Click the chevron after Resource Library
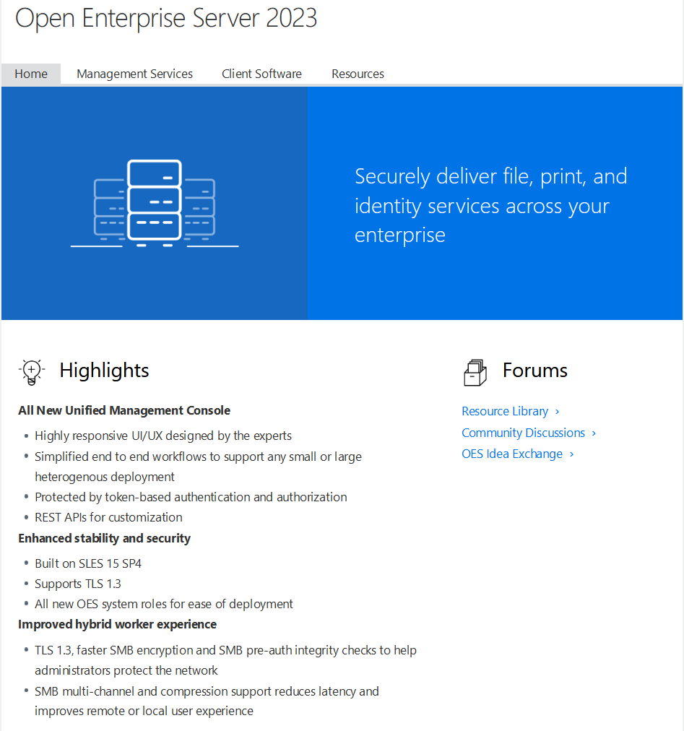This screenshot has height=731, width=684. click(558, 412)
